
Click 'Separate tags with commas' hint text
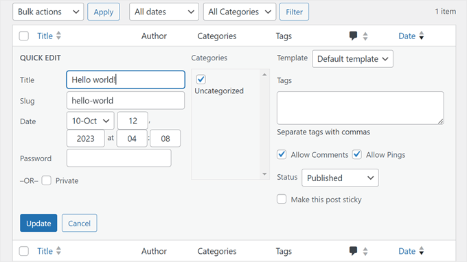323,132
